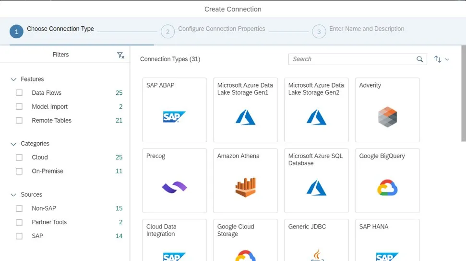
Task: Select the Google BigQuery cloud icon
Action: click(387, 188)
